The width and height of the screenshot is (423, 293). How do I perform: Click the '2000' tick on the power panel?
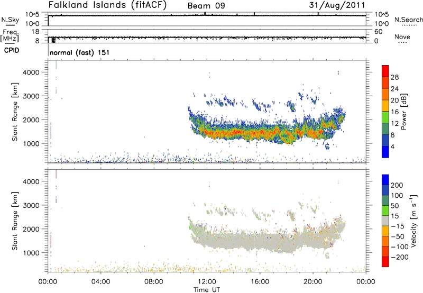coord(31,120)
